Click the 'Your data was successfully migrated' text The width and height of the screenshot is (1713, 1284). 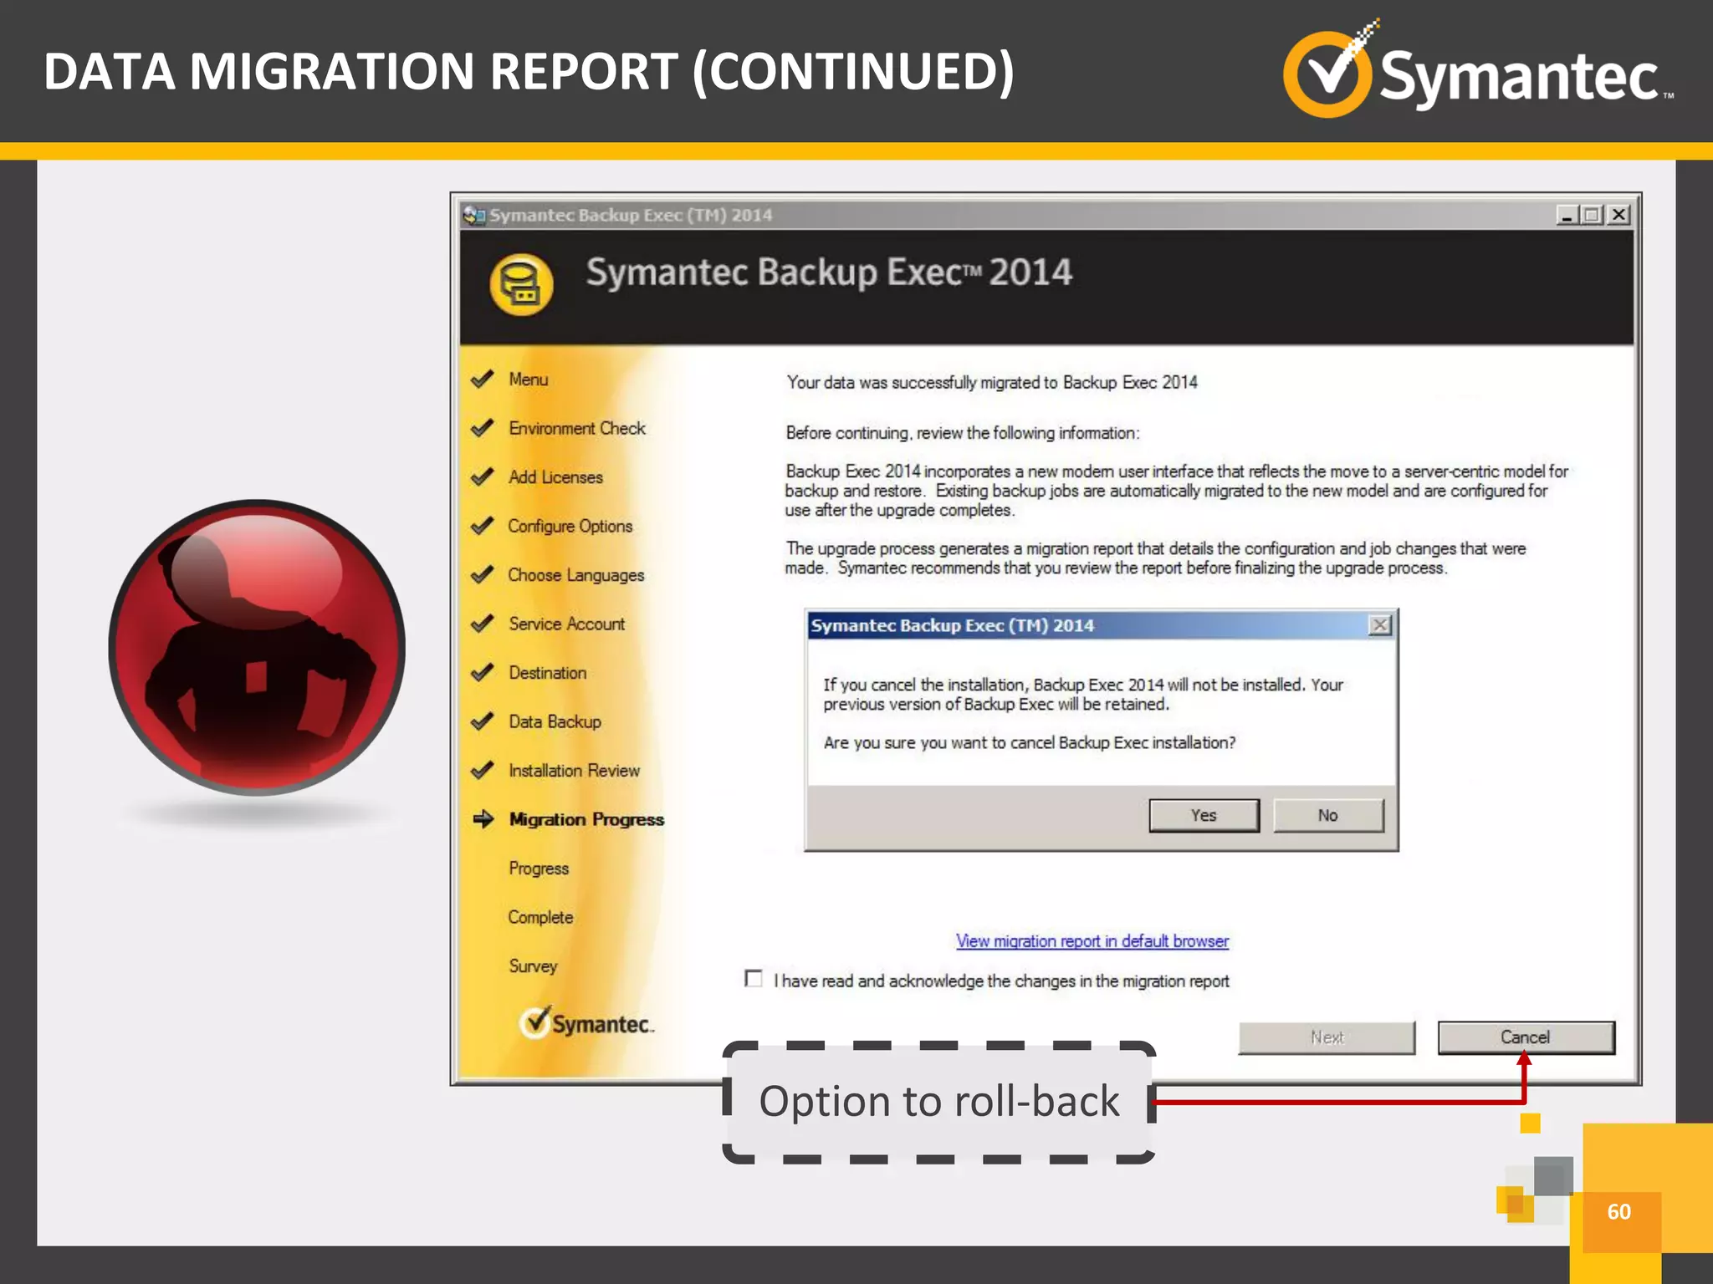coord(992,383)
